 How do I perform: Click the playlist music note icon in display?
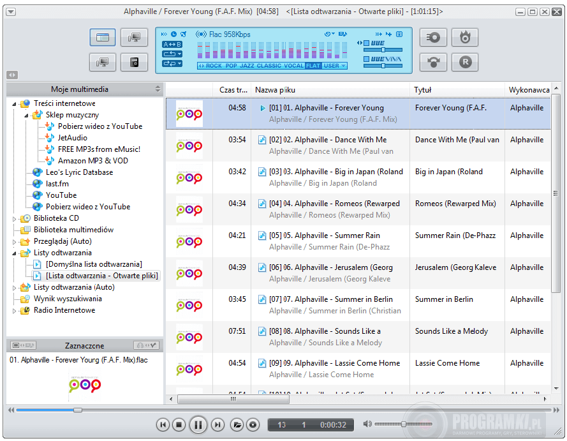click(342, 34)
